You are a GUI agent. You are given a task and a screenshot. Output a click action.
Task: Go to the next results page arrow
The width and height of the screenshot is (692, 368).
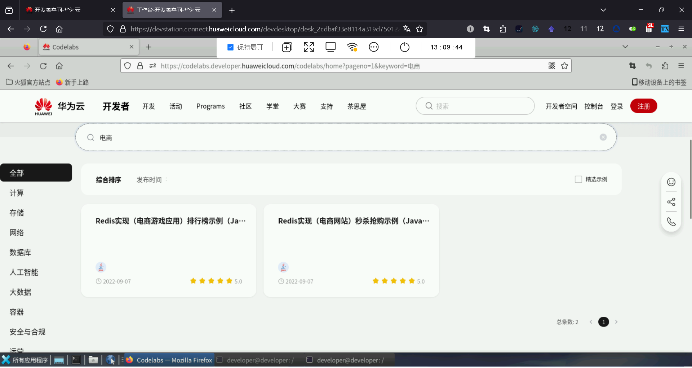(x=616, y=322)
